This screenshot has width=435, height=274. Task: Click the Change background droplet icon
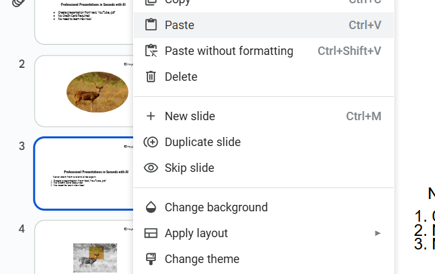tap(151, 207)
